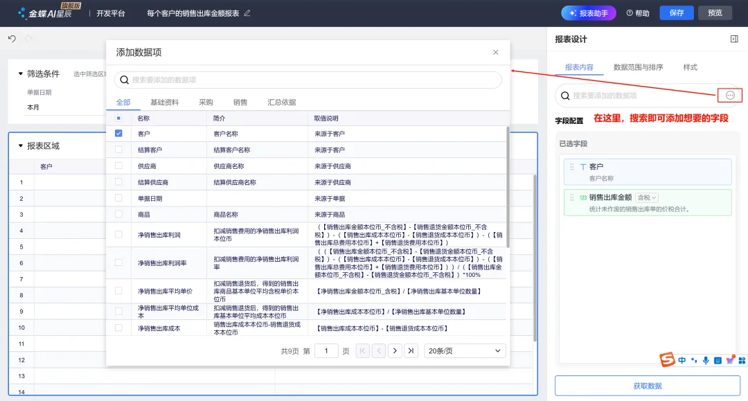The height and width of the screenshot is (401, 748).
Task: Click the Sogou input method icon
Action: pos(667,359)
